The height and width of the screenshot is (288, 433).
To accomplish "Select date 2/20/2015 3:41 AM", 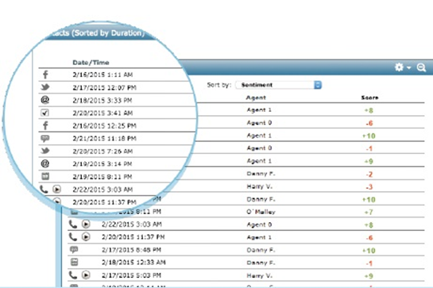I will [x=102, y=113].
